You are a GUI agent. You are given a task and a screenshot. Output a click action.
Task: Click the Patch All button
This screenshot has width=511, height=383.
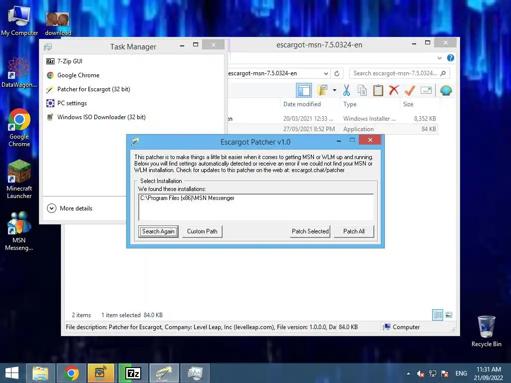(354, 231)
